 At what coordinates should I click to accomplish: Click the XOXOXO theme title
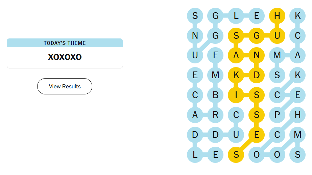tap(65, 57)
